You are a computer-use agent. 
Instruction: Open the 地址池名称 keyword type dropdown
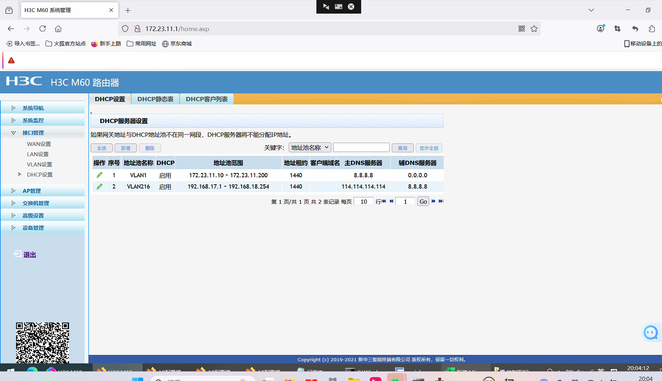(x=310, y=147)
